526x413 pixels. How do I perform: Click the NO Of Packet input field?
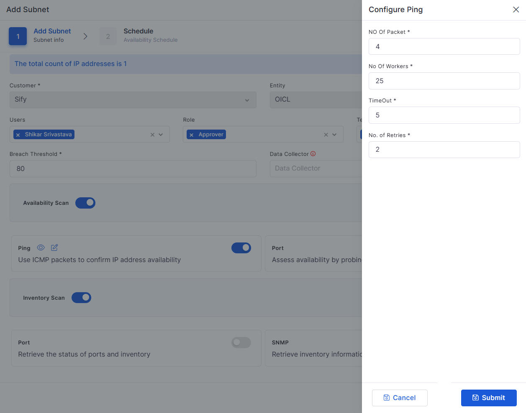tap(444, 46)
